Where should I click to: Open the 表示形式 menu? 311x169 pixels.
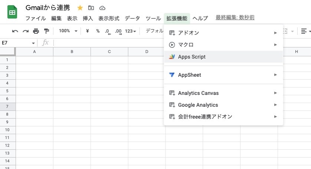point(109,19)
